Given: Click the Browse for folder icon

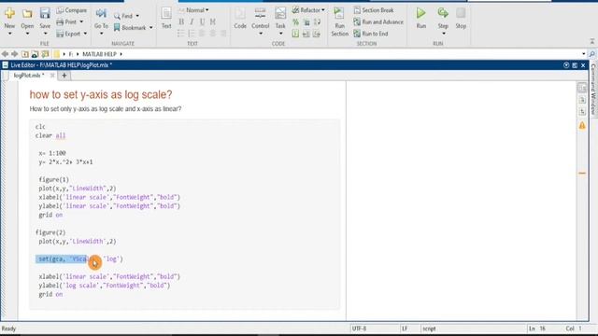Looking at the screenshot, I should 35,54.
